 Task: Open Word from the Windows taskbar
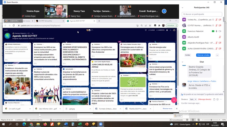(66, 124)
